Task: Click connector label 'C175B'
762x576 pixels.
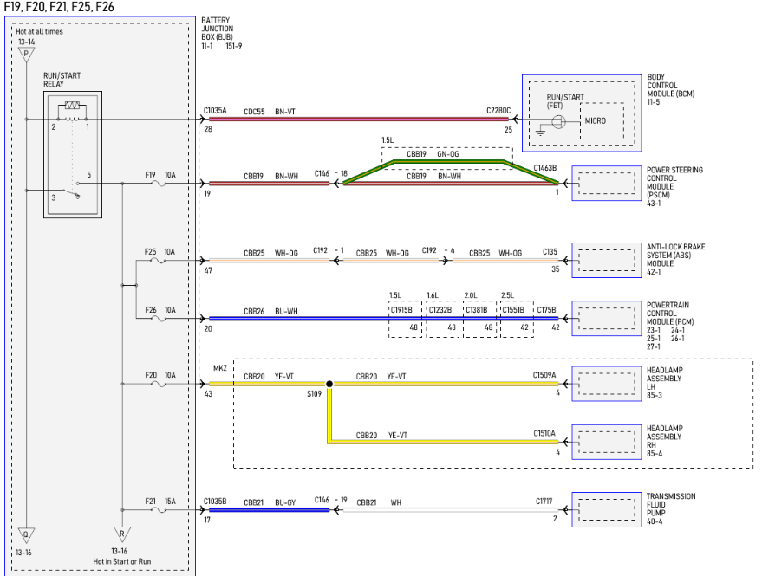Action: pyautogui.click(x=546, y=310)
